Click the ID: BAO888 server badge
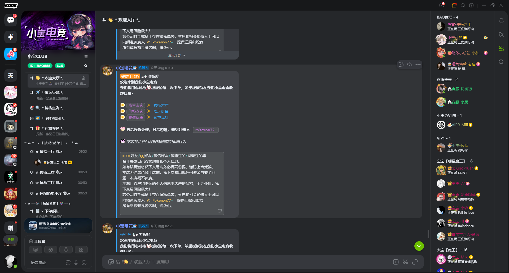 tap(40, 66)
